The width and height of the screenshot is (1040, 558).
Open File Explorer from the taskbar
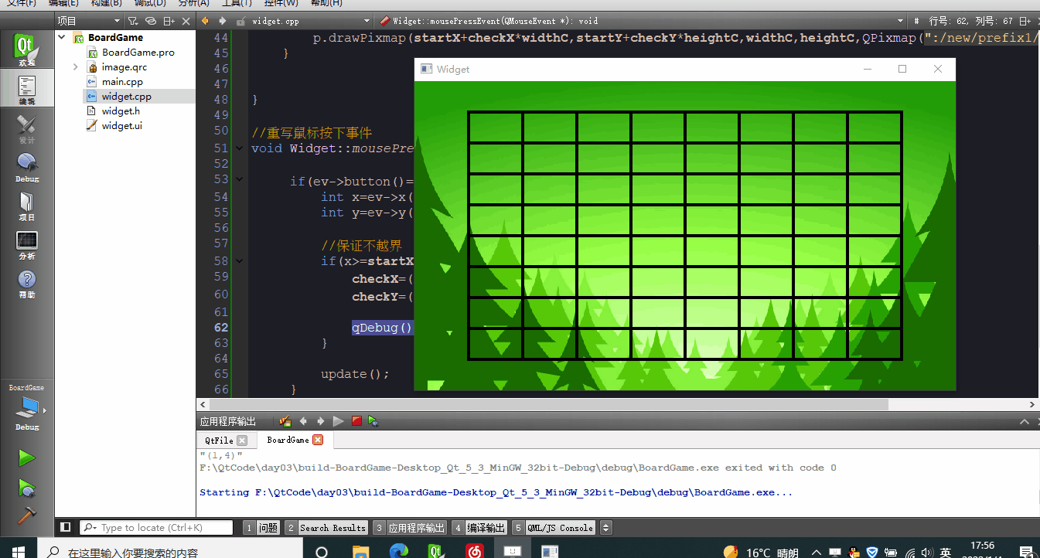click(x=361, y=551)
